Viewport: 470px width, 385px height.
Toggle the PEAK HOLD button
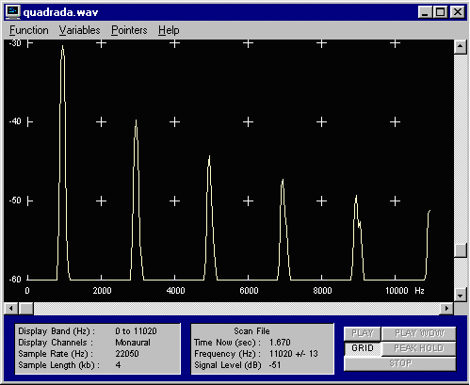tap(419, 348)
